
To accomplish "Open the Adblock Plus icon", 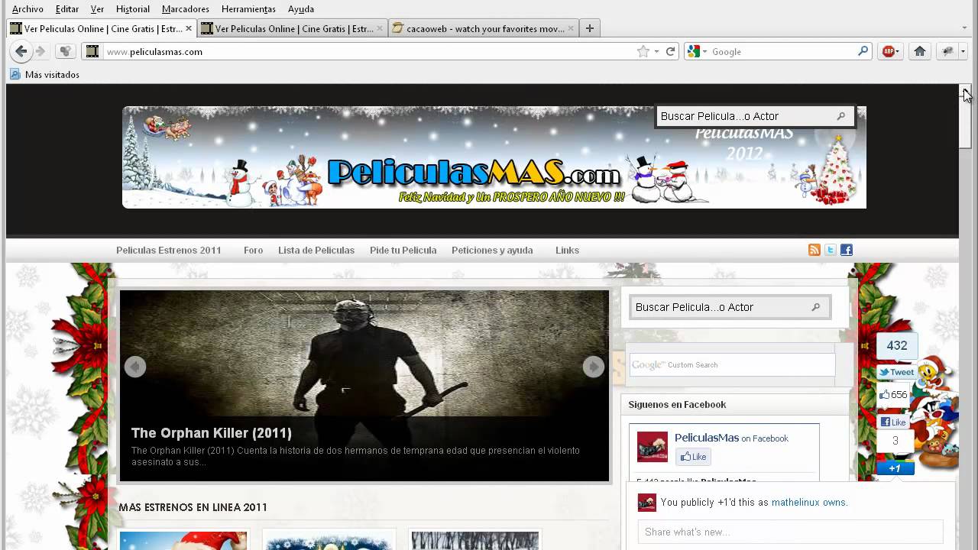I will point(888,51).
